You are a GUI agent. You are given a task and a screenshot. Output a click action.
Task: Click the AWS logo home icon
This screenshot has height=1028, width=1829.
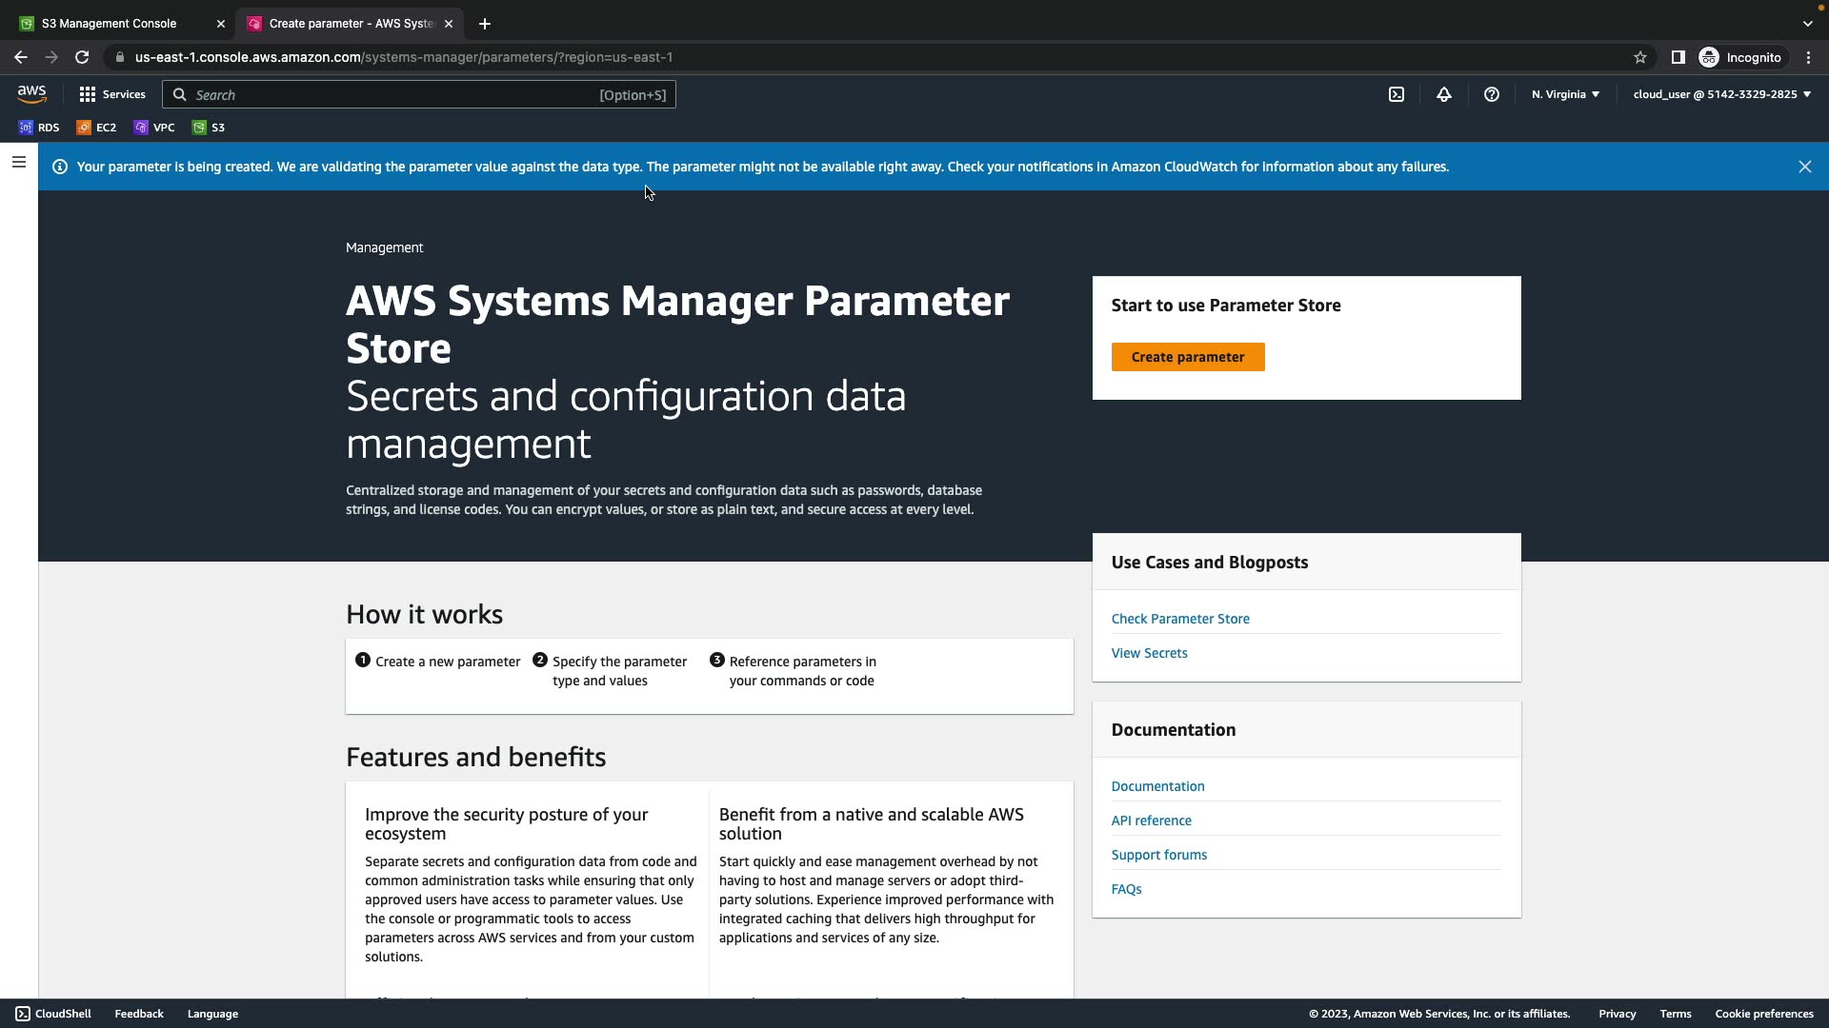(x=31, y=93)
